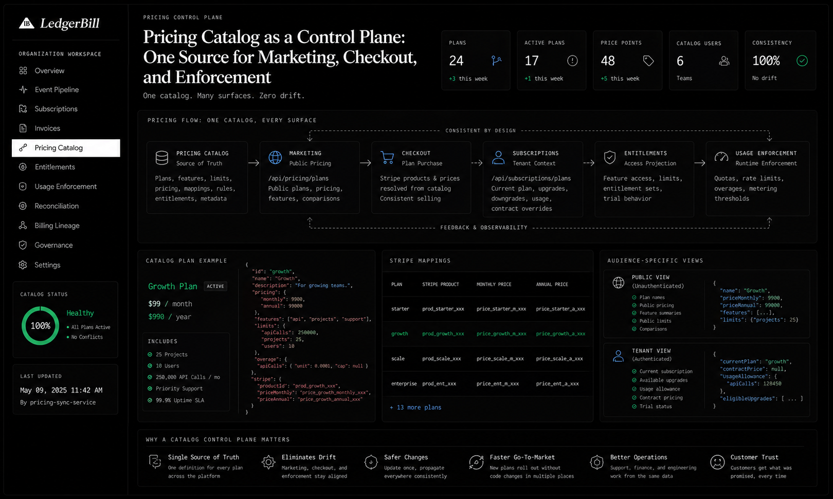Click the Subscriptions sidebar icon

23,109
